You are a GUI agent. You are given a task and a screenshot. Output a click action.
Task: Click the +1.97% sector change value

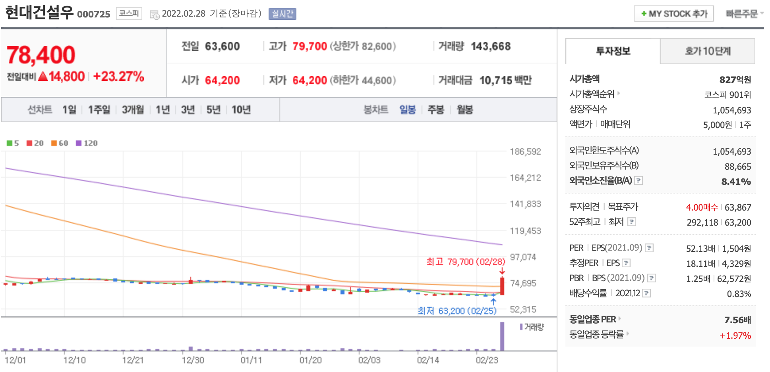pos(735,336)
